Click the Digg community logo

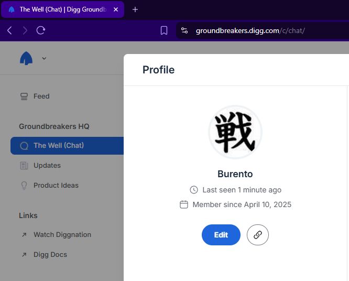click(26, 58)
